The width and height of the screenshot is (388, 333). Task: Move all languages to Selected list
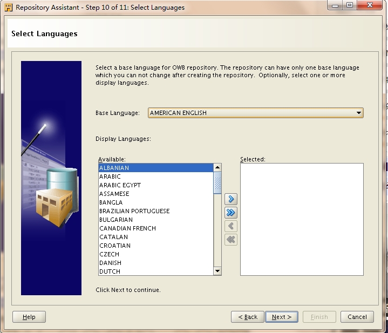coord(231,213)
